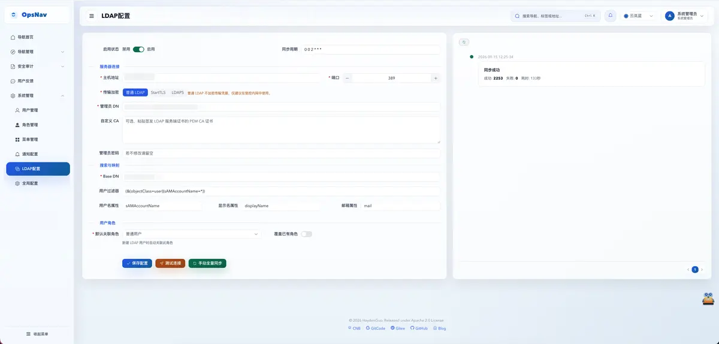Image resolution: width=719 pixels, height=344 pixels.
Task: Select LDAP配置 in the sidebar
Action: tap(38, 169)
